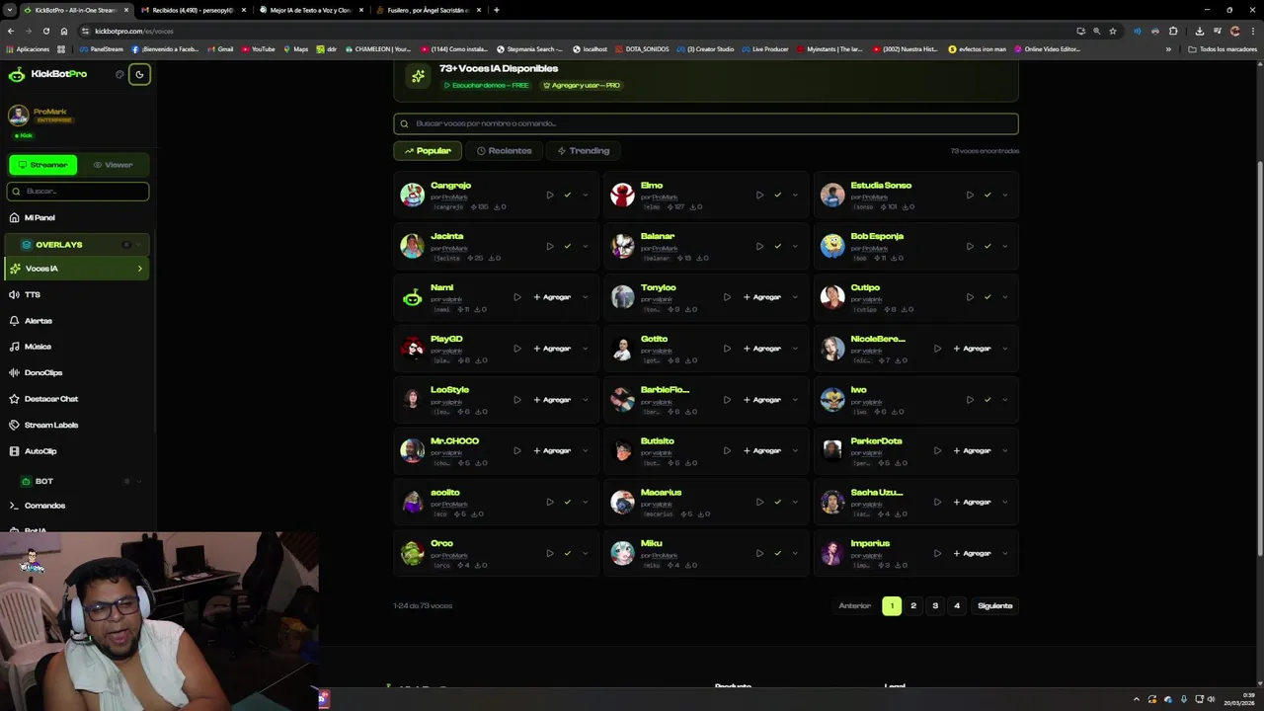Click the KickBotPro logo
The image size is (1264, 711).
pyautogui.click(x=47, y=74)
